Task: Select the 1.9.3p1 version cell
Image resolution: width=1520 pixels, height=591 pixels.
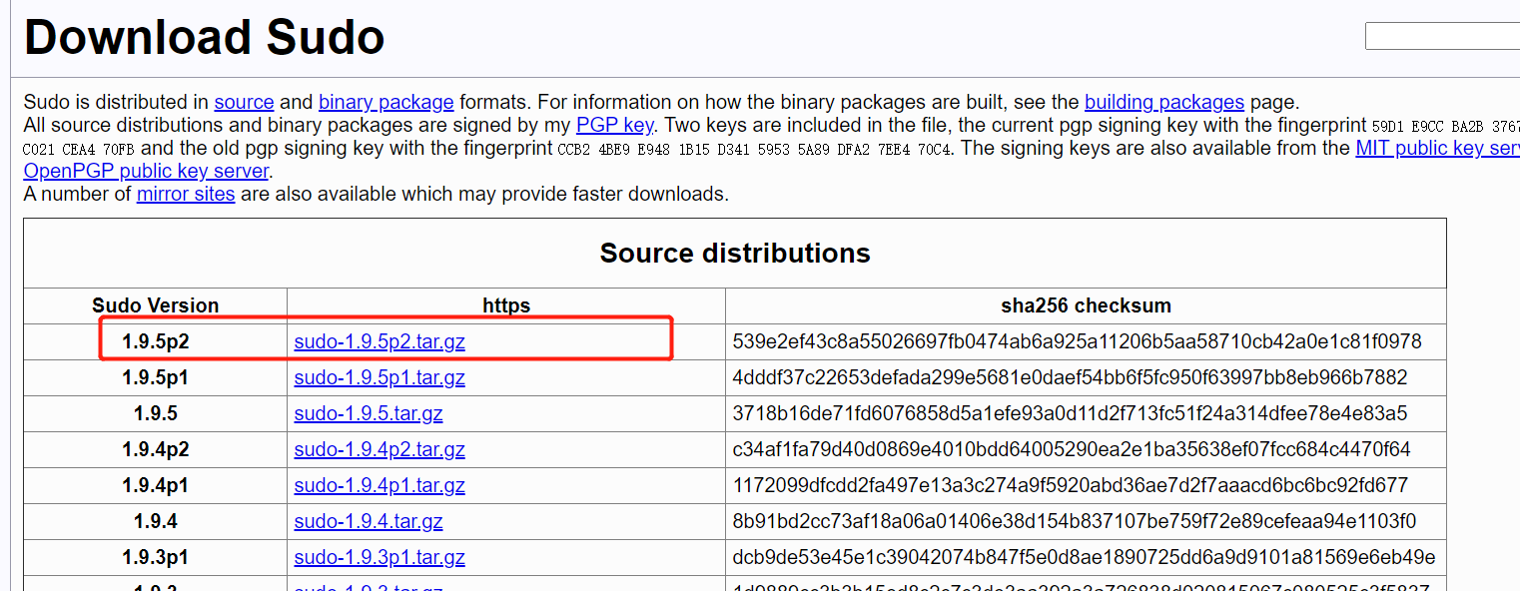Action: pyautogui.click(x=156, y=558)
